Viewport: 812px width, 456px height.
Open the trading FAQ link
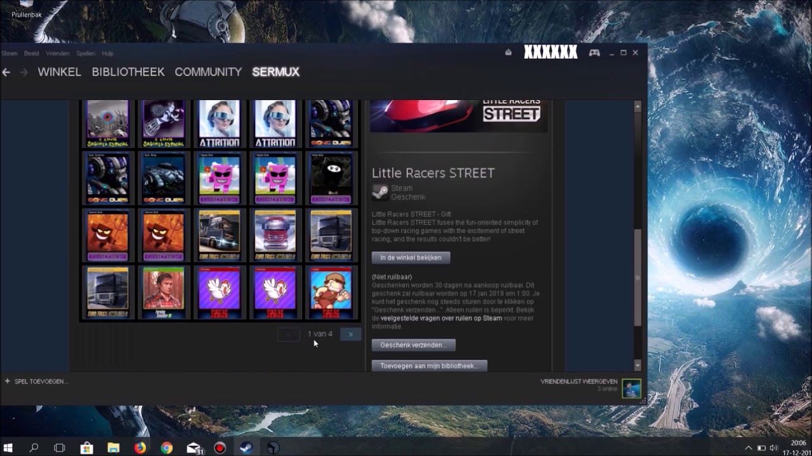[442, 319]
